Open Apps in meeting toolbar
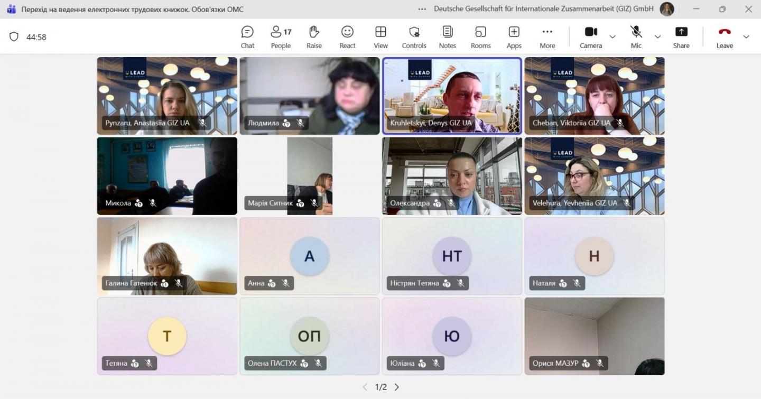The image size is (761, 399). (x=514, y=36)
